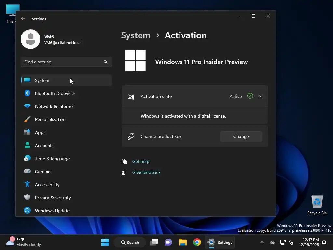The height and width of the screenshot is (250, 333).
Task: Click the Windows logo on Activation page
Action: pyautogui.click(x=135, y=61)
